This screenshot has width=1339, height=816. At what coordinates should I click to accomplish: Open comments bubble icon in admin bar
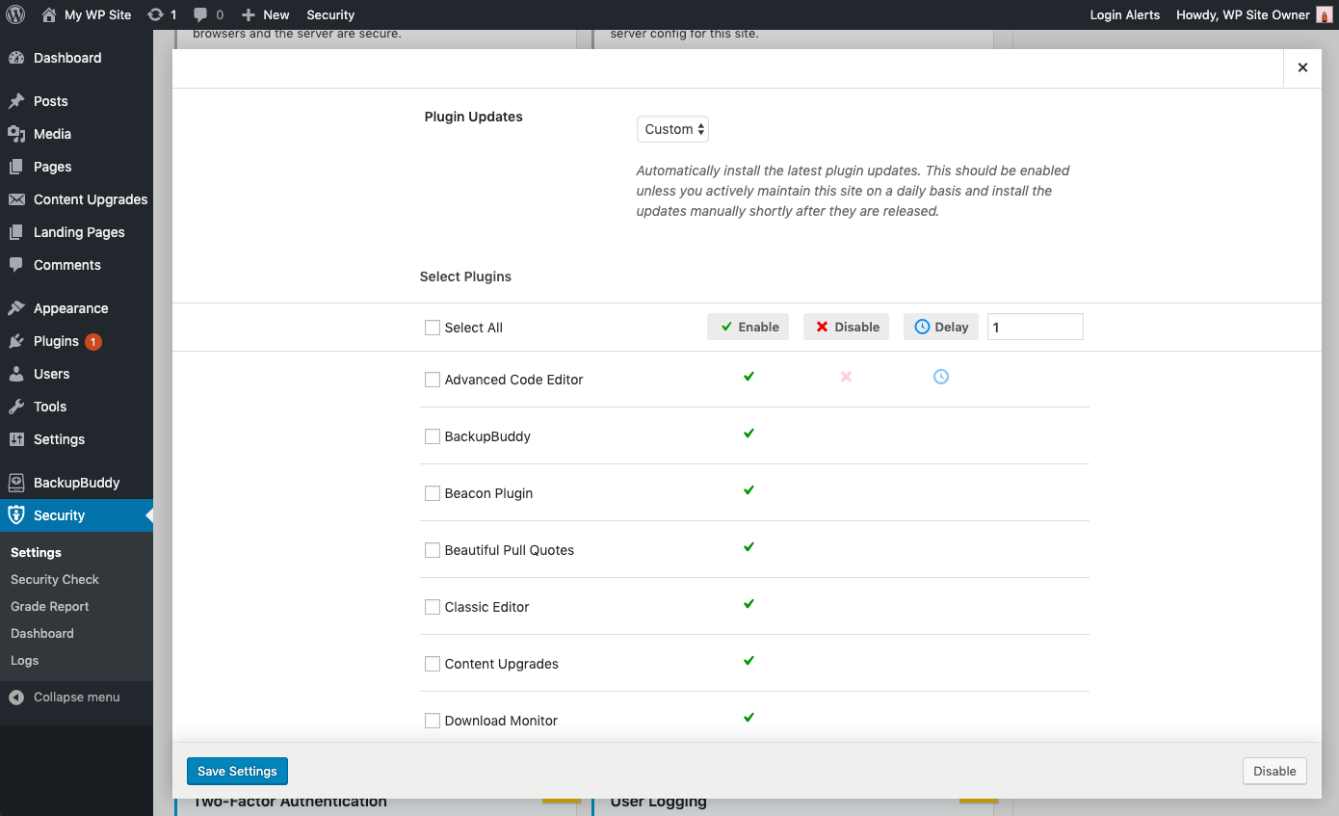[200, 14]
